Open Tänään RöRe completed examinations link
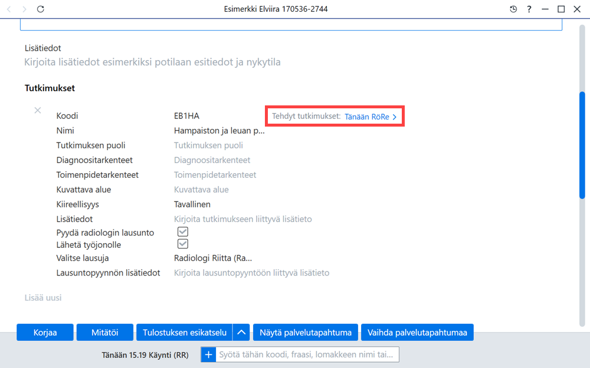Viewport: 590px width, 368px height. point(371,117)
